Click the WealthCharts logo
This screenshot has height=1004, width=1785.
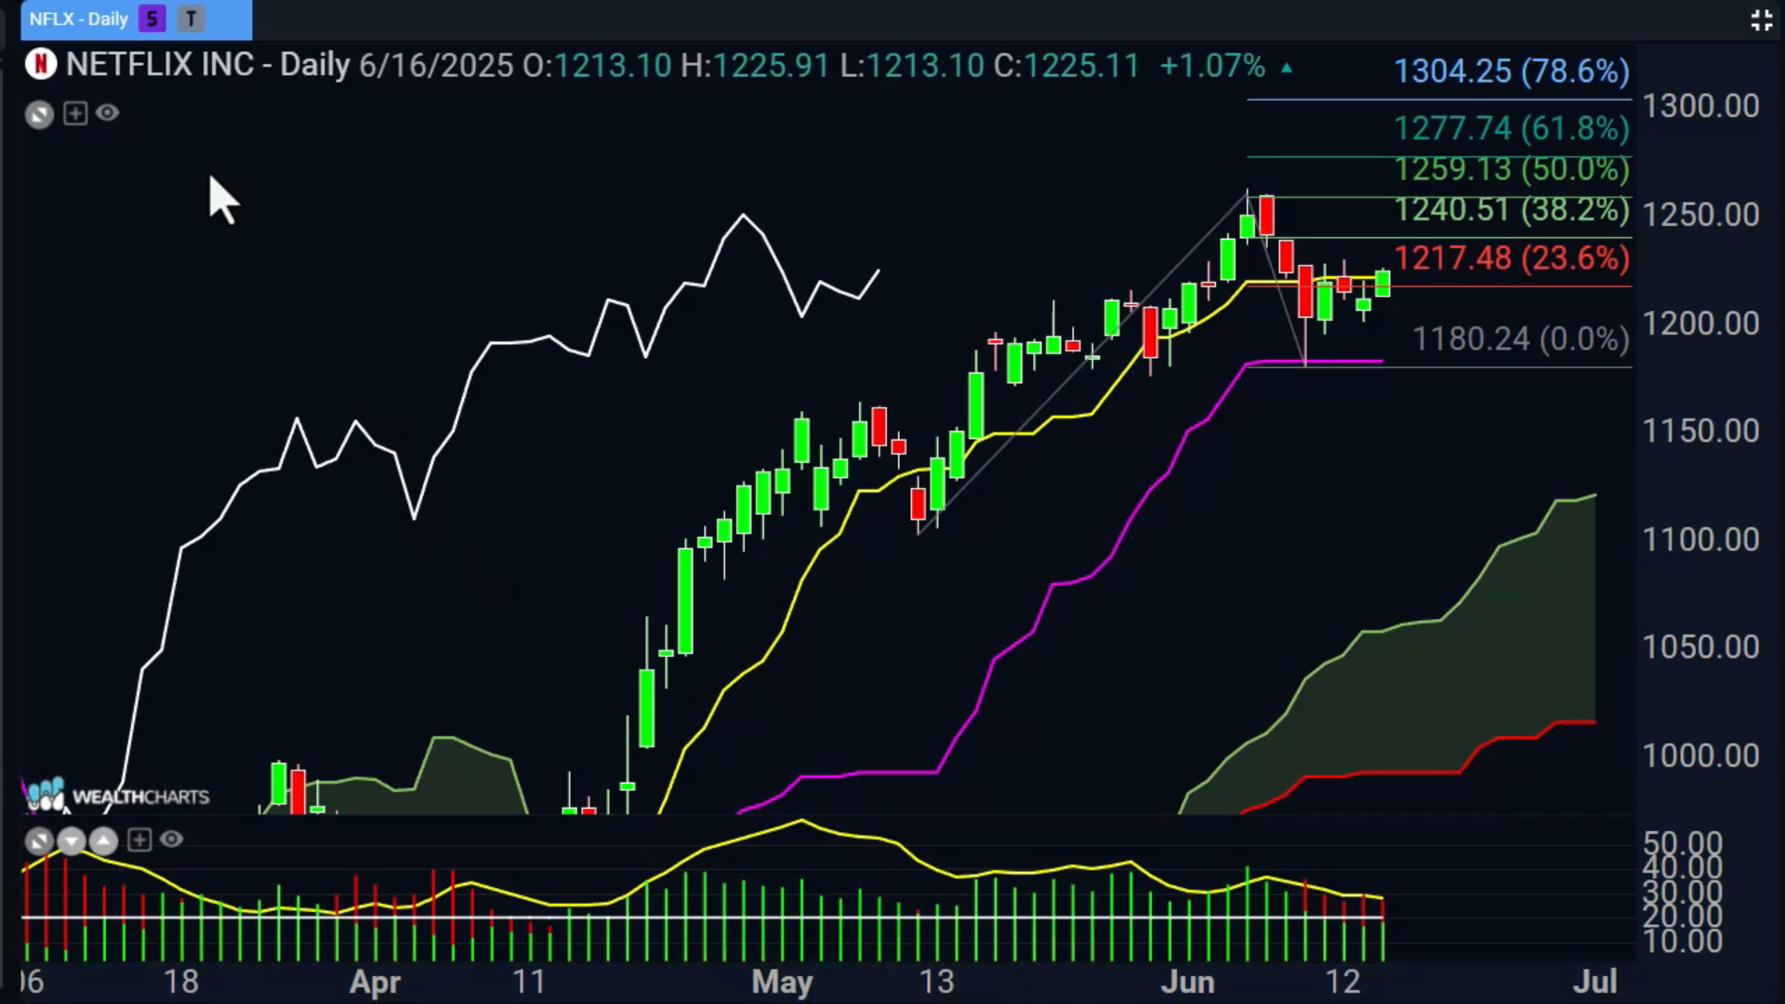pos(116,796)
